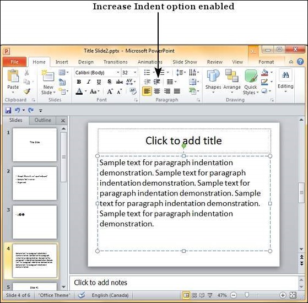Click the Slide Show view button in status bar
Image resolution: width=308 pixels, height=303 pixels.
pyautogui.click(x=210, y=295)
